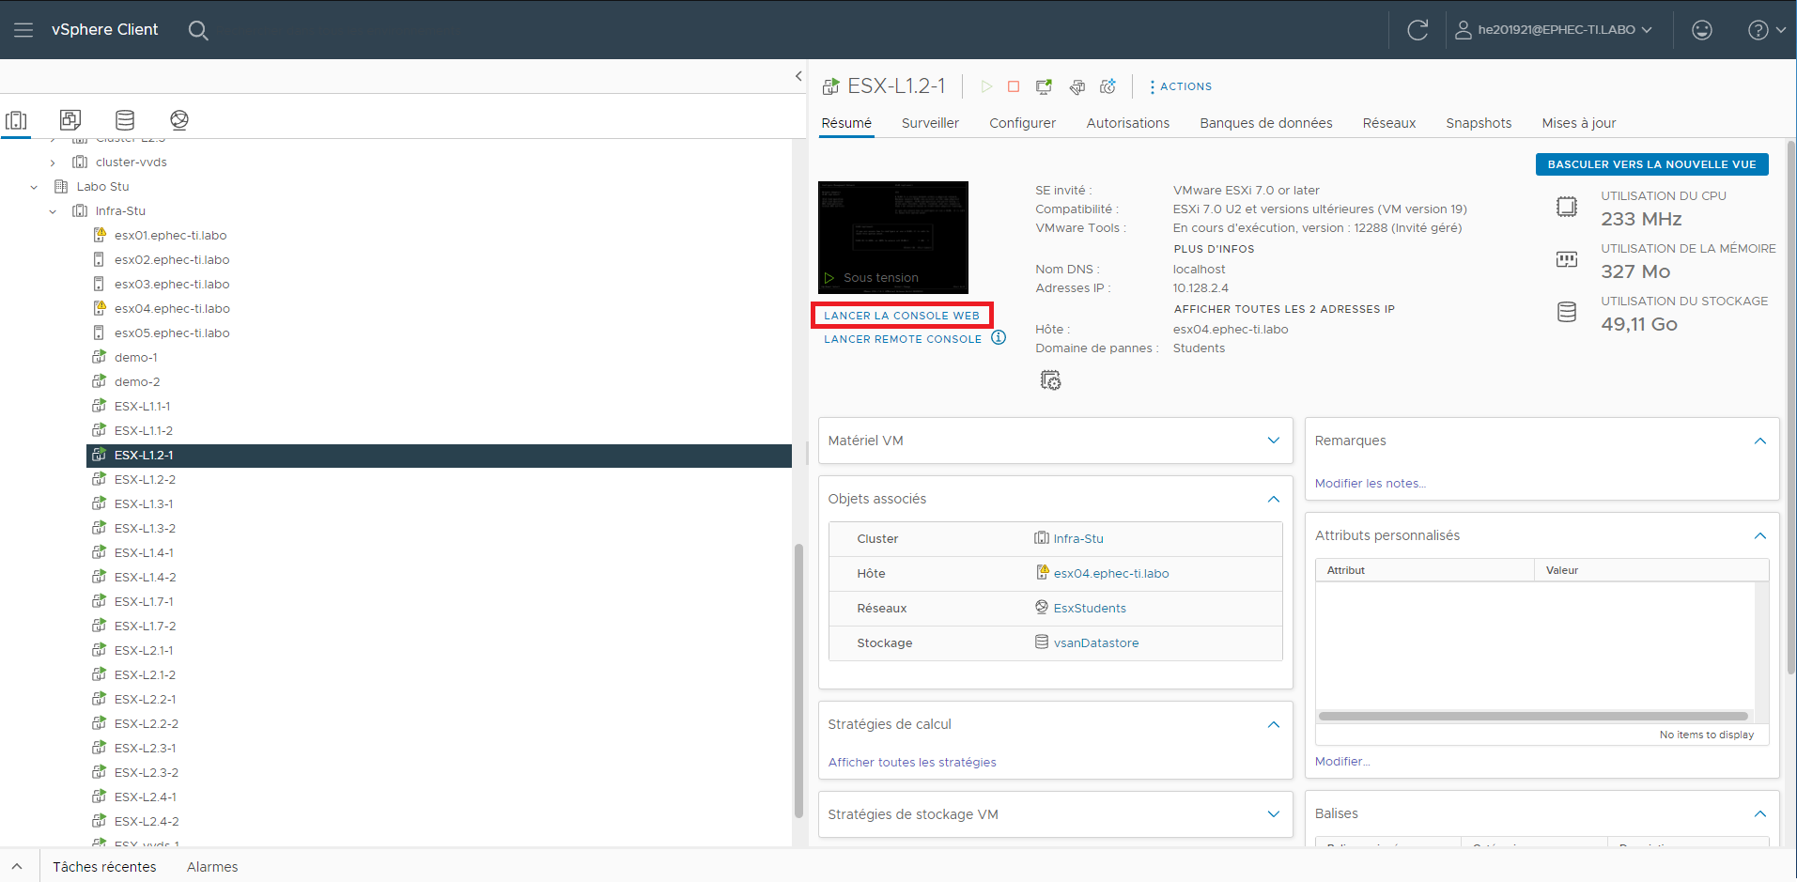Open the feedback smiley icon

1701,30
